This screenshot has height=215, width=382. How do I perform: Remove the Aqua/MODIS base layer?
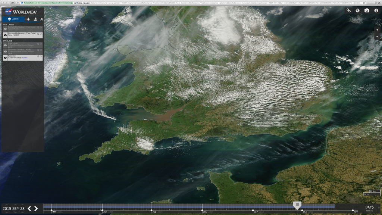(41, 28)
